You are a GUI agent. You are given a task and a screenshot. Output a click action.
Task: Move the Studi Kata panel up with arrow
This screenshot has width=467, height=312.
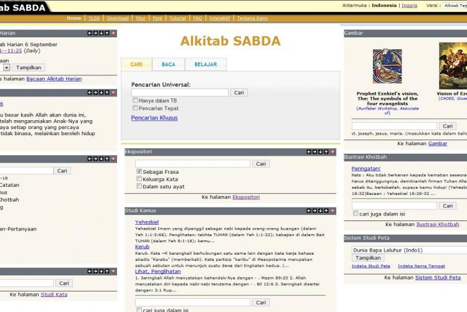click(x=107, y=271)
